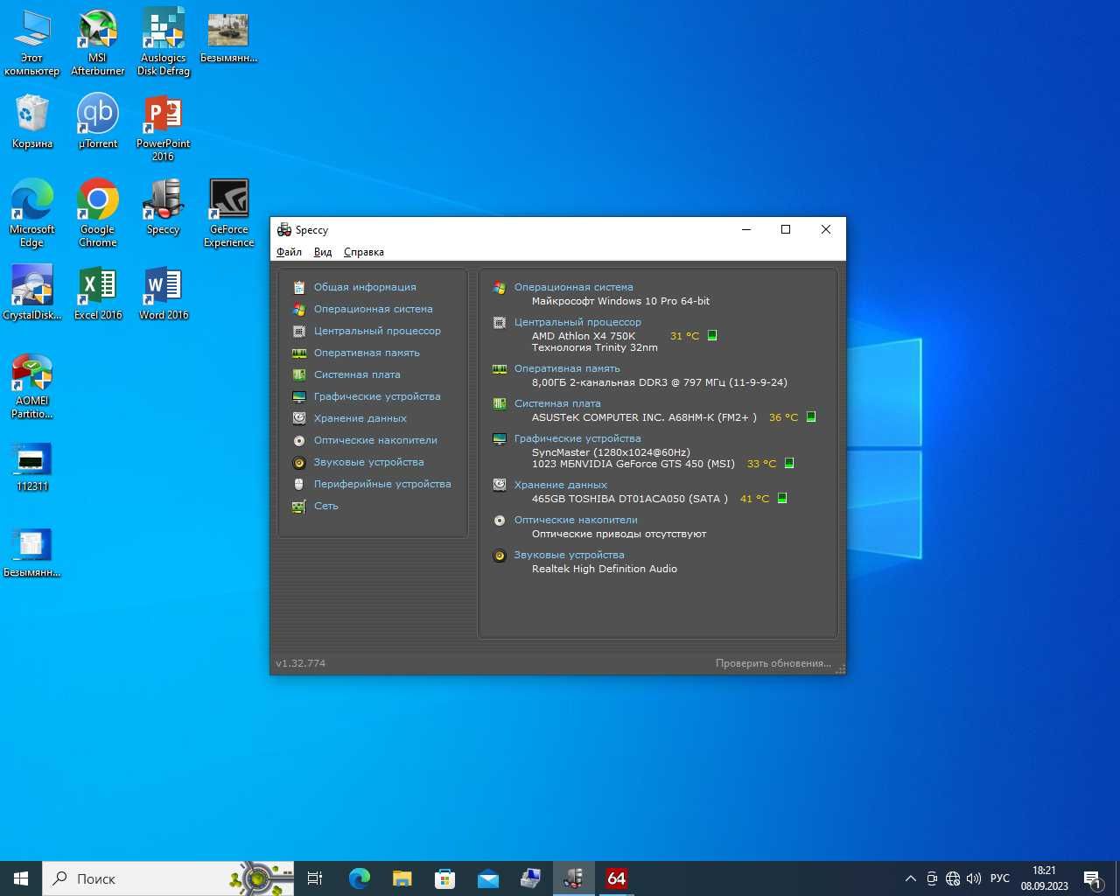Open Task View on the taskbar
Viewport: 1120px width, 896px height.
pos(315,878)
